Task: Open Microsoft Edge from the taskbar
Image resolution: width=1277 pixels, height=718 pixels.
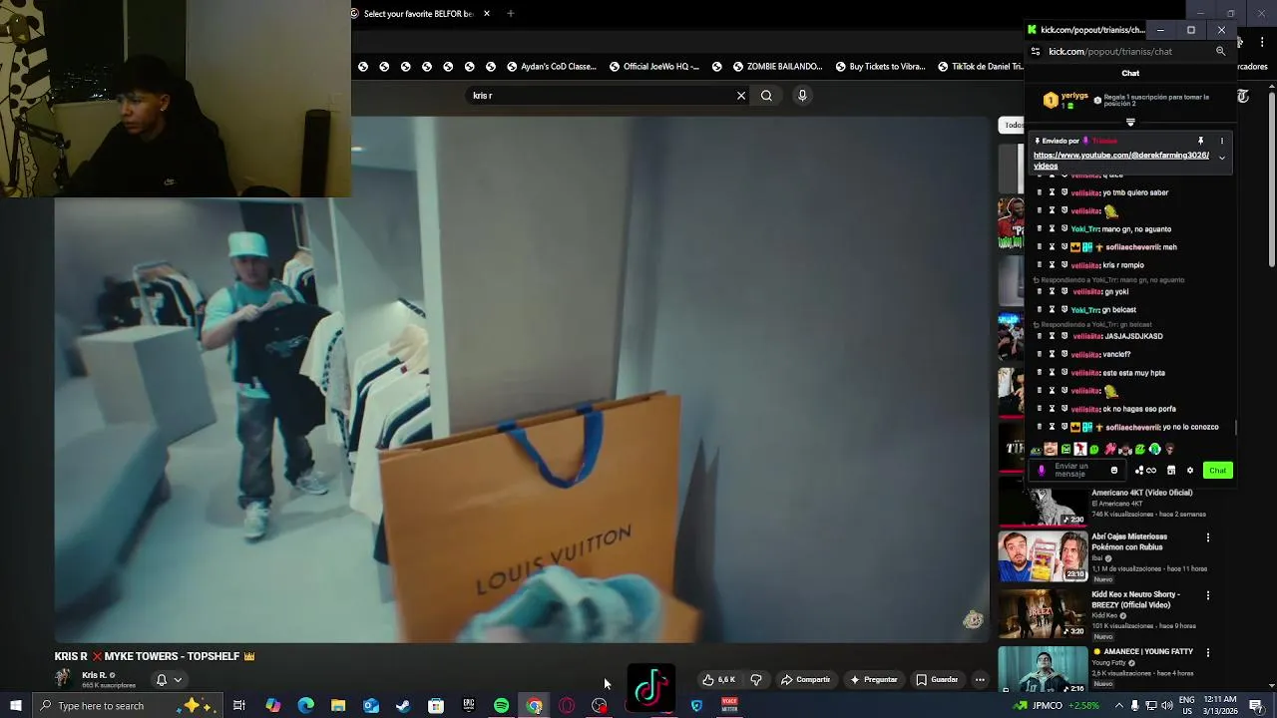Action: (305, 706)
